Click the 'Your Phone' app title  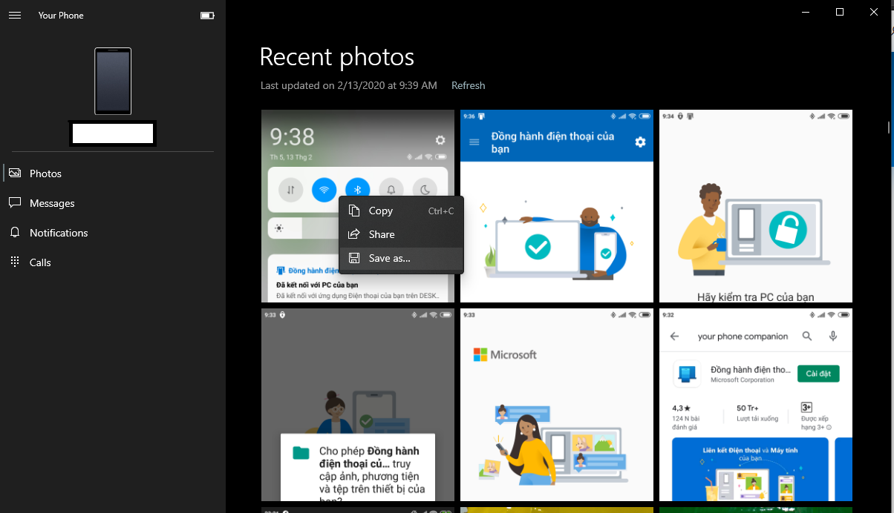(61, 16)
